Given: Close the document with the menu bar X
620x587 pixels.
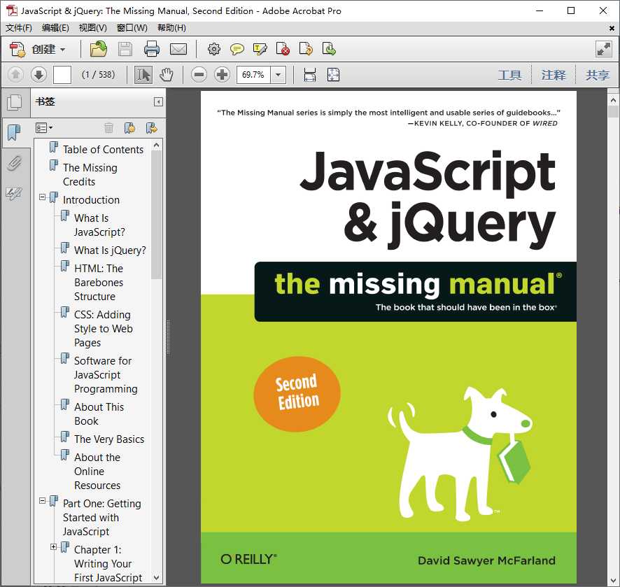Looking at the screenshot, I should [x=612, y=28].
